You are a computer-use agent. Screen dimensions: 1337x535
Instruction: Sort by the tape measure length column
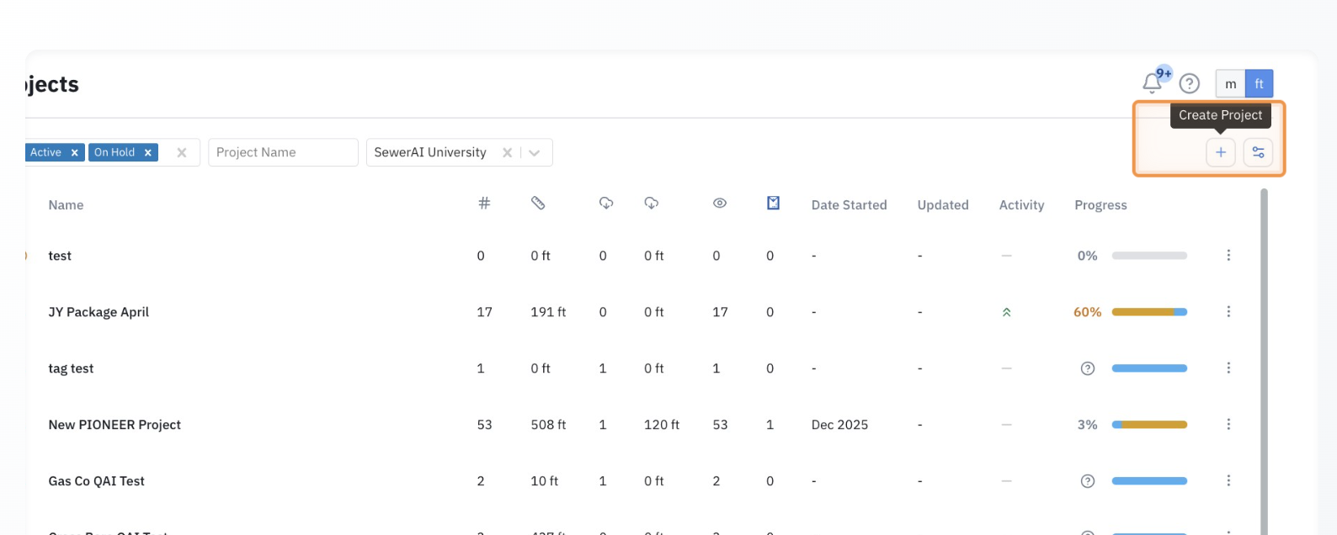click(538, 203)
